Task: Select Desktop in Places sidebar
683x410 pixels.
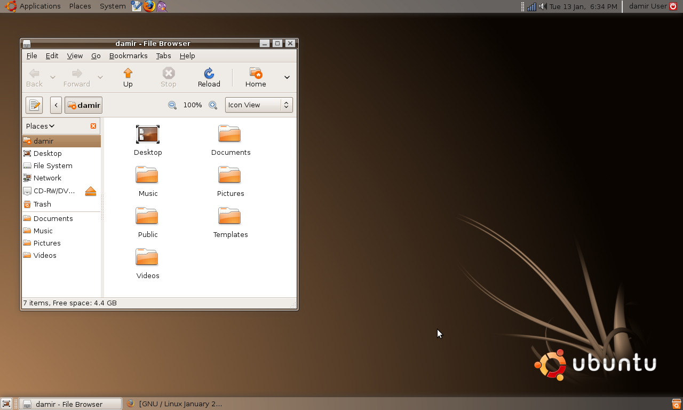Action: click(61, 153)
